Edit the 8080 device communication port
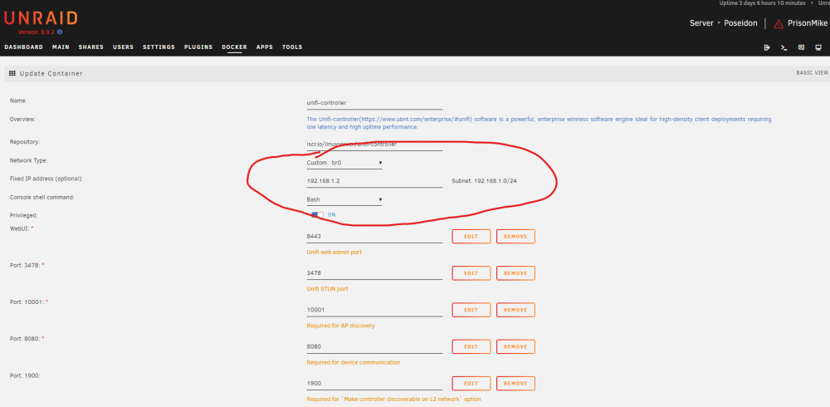The height and width of the screenshot is (407, 830). [x=471, y=346]
